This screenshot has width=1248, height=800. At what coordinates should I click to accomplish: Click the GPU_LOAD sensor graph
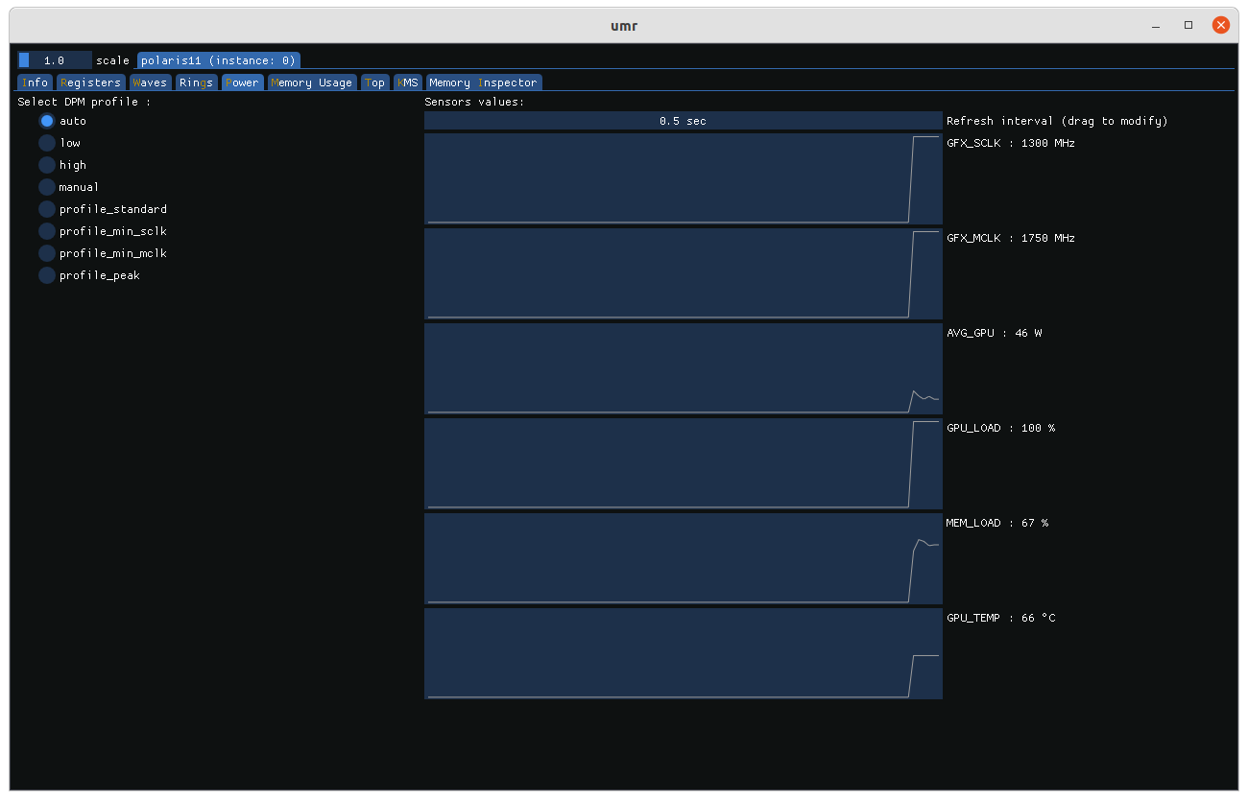pos(684,464)
